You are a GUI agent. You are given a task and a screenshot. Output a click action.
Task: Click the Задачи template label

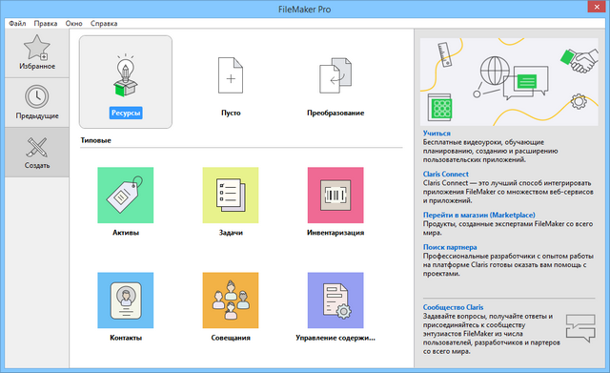(x=231, y=233)
